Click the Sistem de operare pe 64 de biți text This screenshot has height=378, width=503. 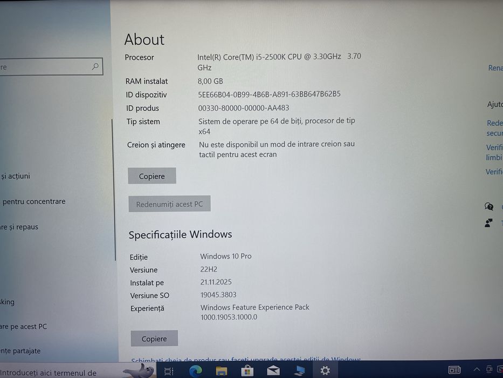tap(277, 126)
